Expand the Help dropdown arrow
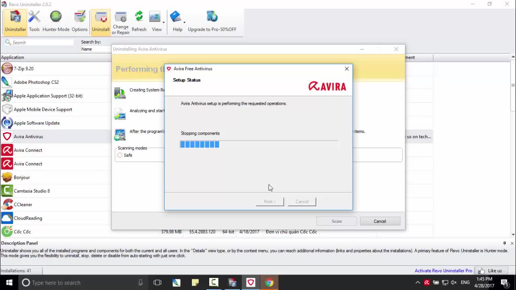Screen dimensions: 516x290 pyautogui.click(x=185, y=22)
